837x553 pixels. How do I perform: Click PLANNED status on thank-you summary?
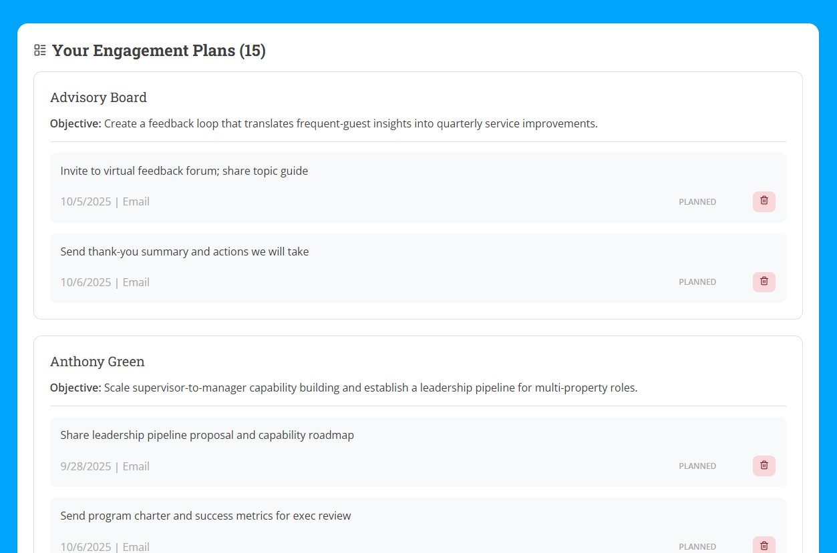pos(697,282)
